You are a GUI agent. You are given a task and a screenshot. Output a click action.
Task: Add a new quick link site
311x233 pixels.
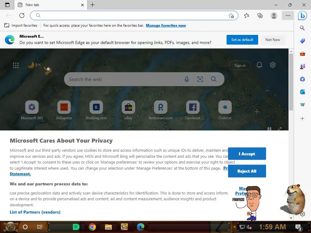click(257, 112)
